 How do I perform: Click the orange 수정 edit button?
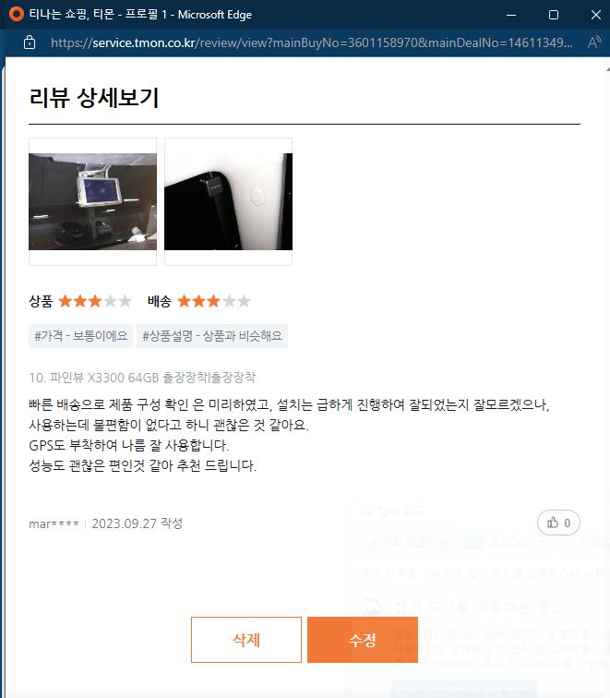click(x=363, y=640)
